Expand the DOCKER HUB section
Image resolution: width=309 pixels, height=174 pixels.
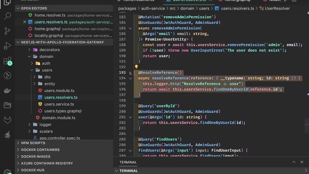tap(18, 170)
